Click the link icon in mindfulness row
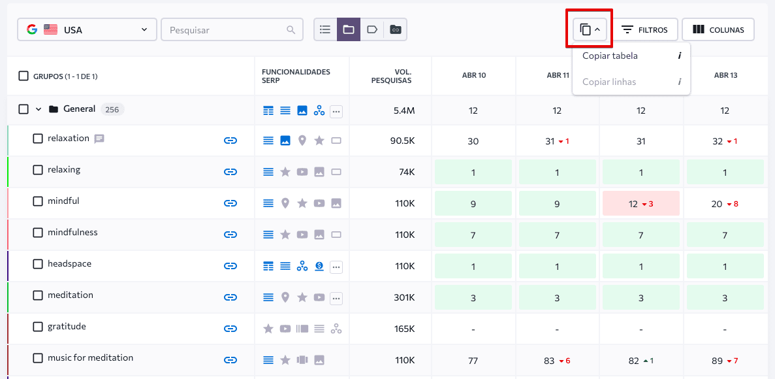 230,235
